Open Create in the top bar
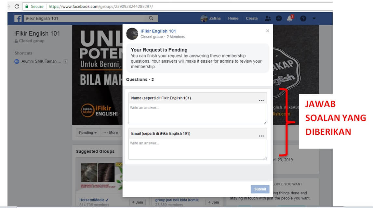The image size is (373, 208). coord(252,18)
